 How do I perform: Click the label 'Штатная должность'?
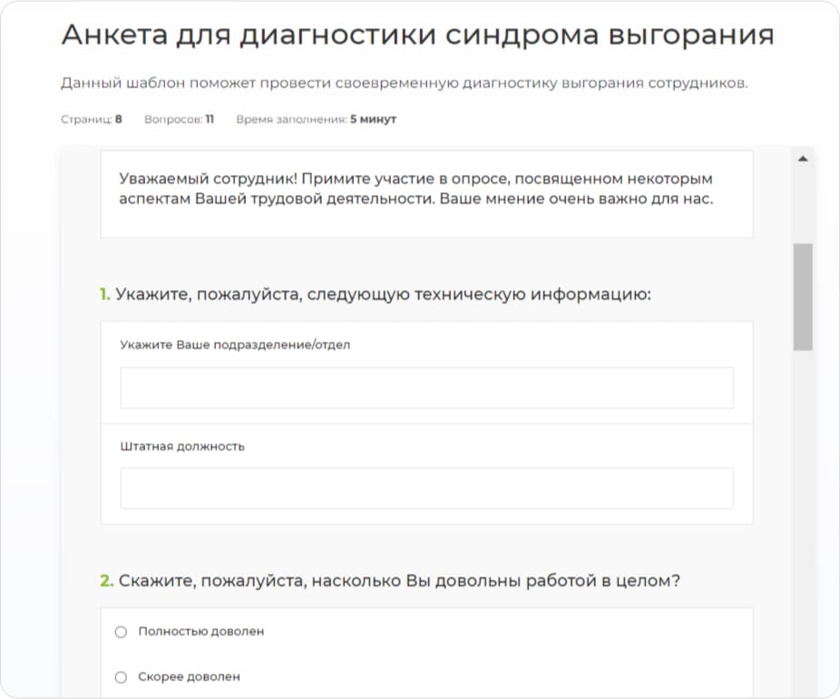tap(182, 446)
